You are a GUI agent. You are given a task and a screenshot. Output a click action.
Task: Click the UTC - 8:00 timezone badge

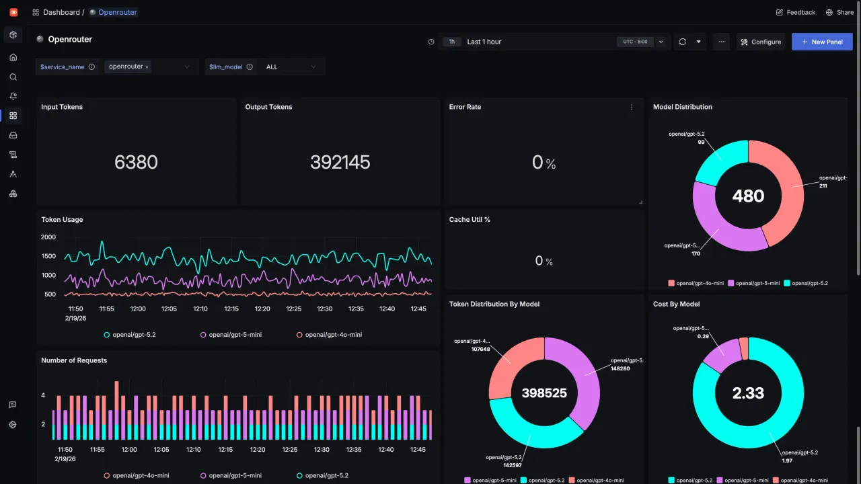pyautogui.click(x=635, y=42)
